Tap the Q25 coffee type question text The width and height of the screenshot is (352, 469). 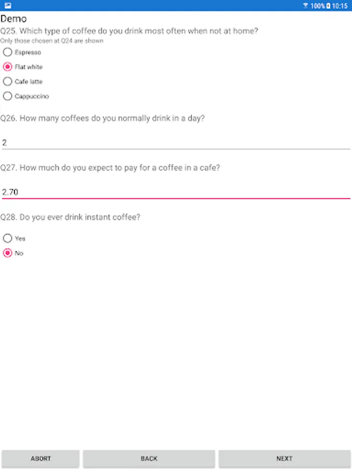[x=129, y=31]
